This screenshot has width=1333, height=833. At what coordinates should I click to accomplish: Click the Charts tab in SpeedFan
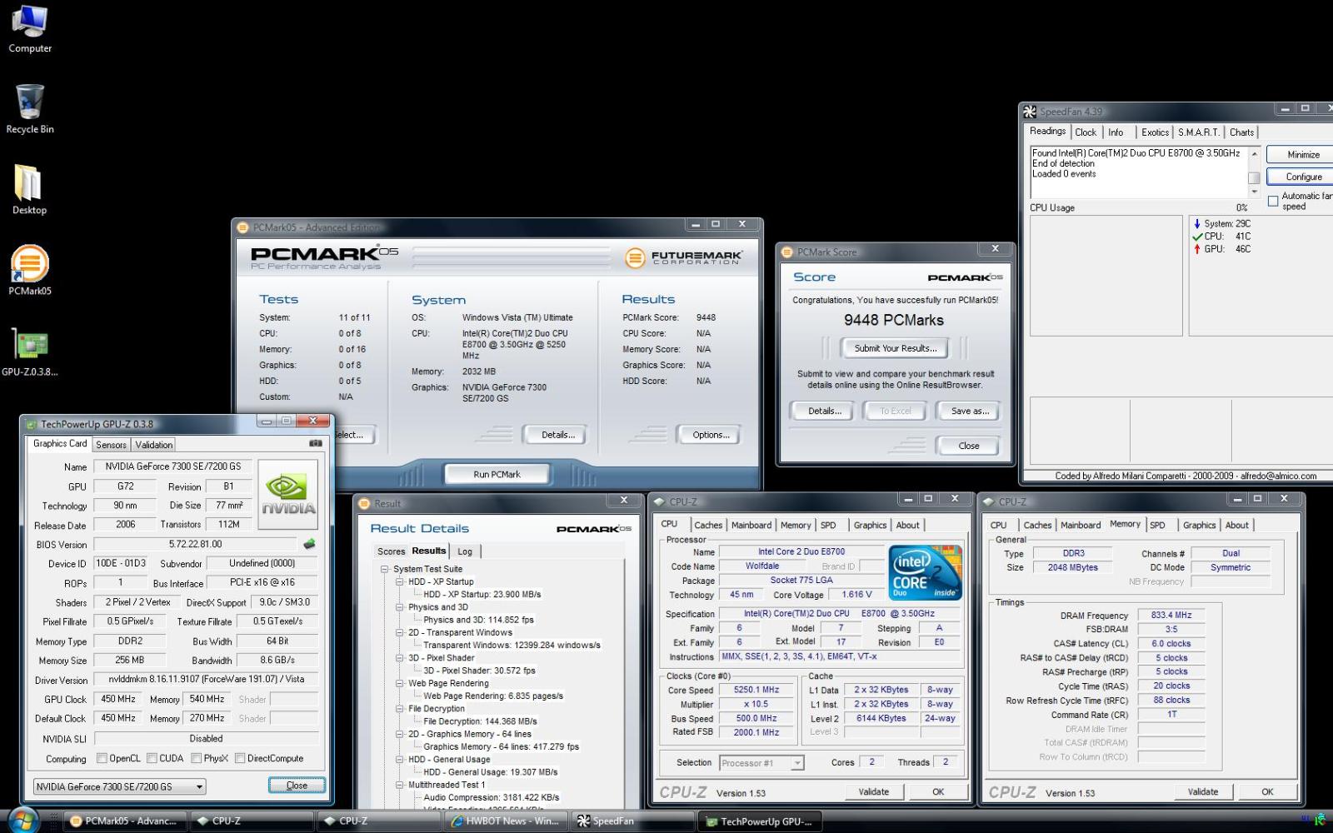[1241, 132]
